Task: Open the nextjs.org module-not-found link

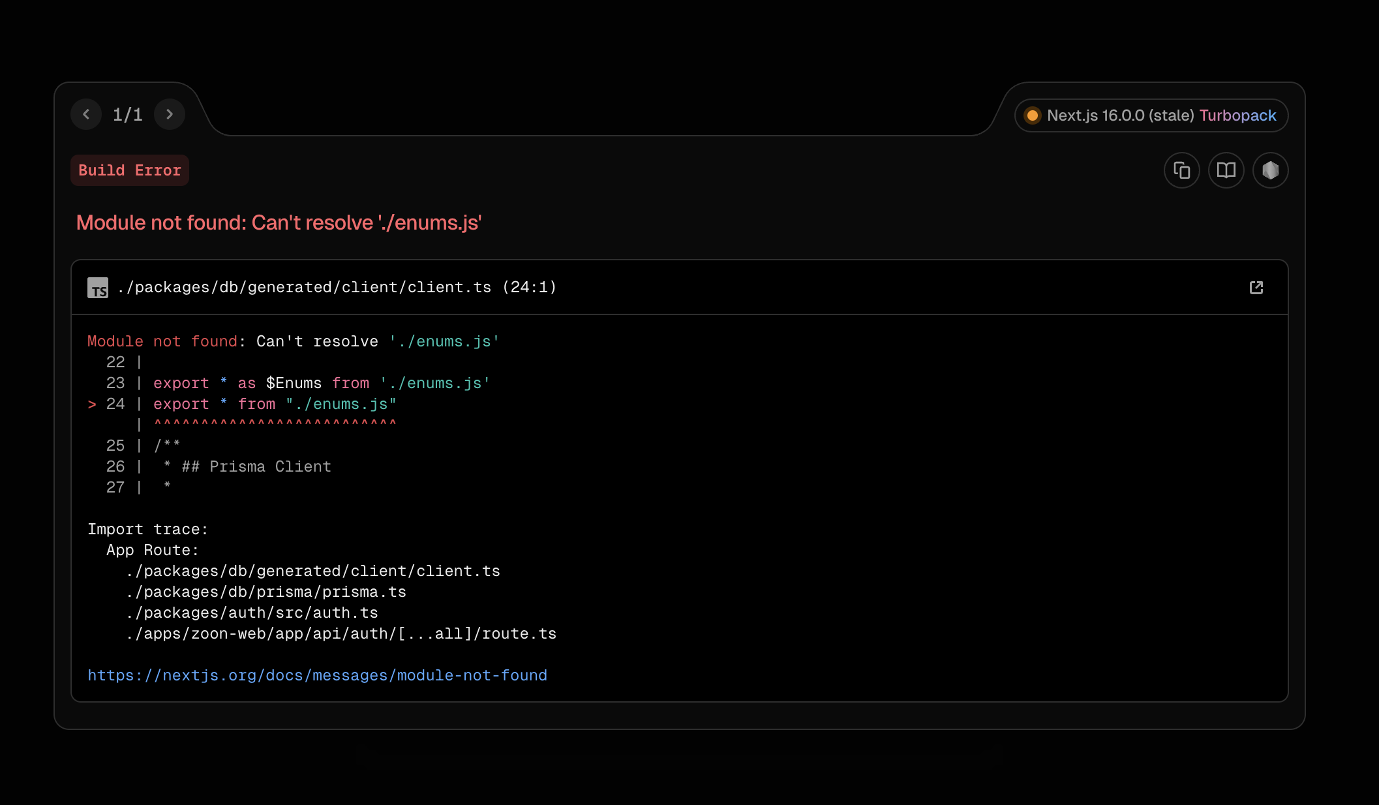Action: pyautogui.click(x=317, y=675)
